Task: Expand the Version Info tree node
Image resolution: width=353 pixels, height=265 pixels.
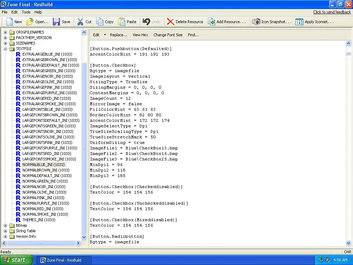Action: click(x=6, y=236)
